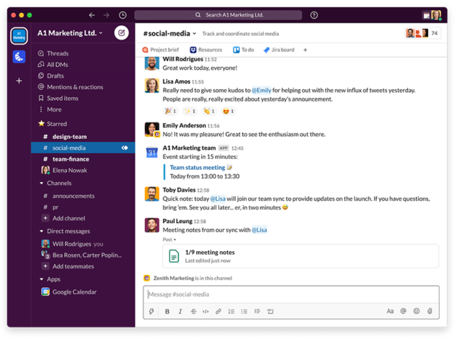This screenshot has height=339, width=462.
Task: Expand the More sidebar options
Action: pyautogui.click(x=50, y=109)
